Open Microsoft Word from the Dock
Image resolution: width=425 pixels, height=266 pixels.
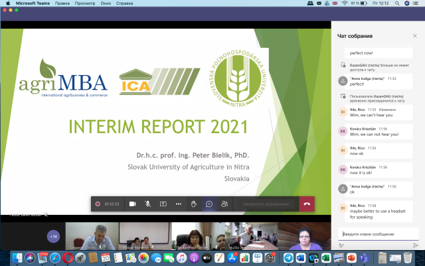[301, 258]
